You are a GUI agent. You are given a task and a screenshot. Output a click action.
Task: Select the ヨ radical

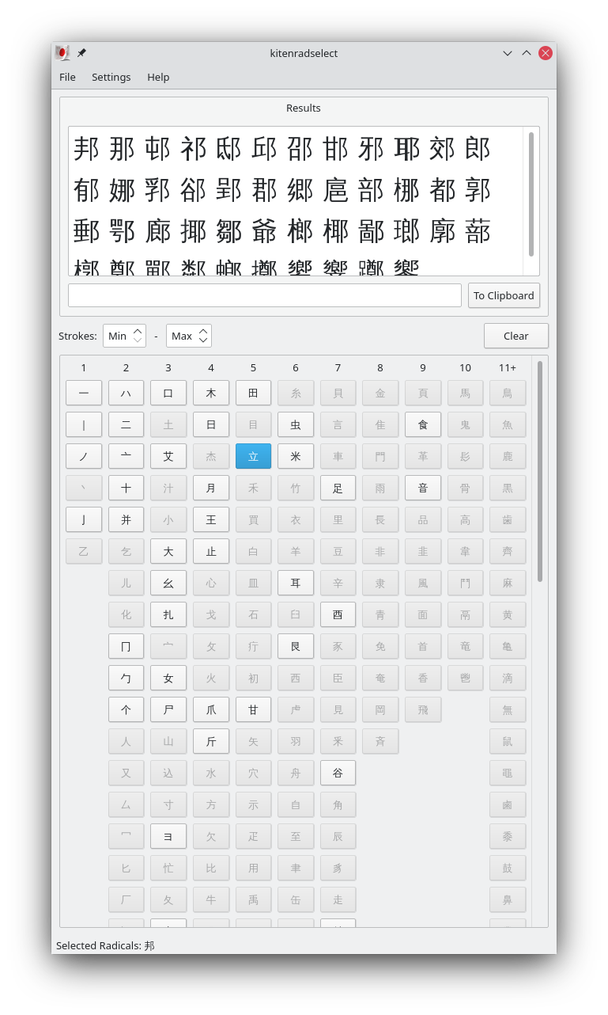coord(168,836)
